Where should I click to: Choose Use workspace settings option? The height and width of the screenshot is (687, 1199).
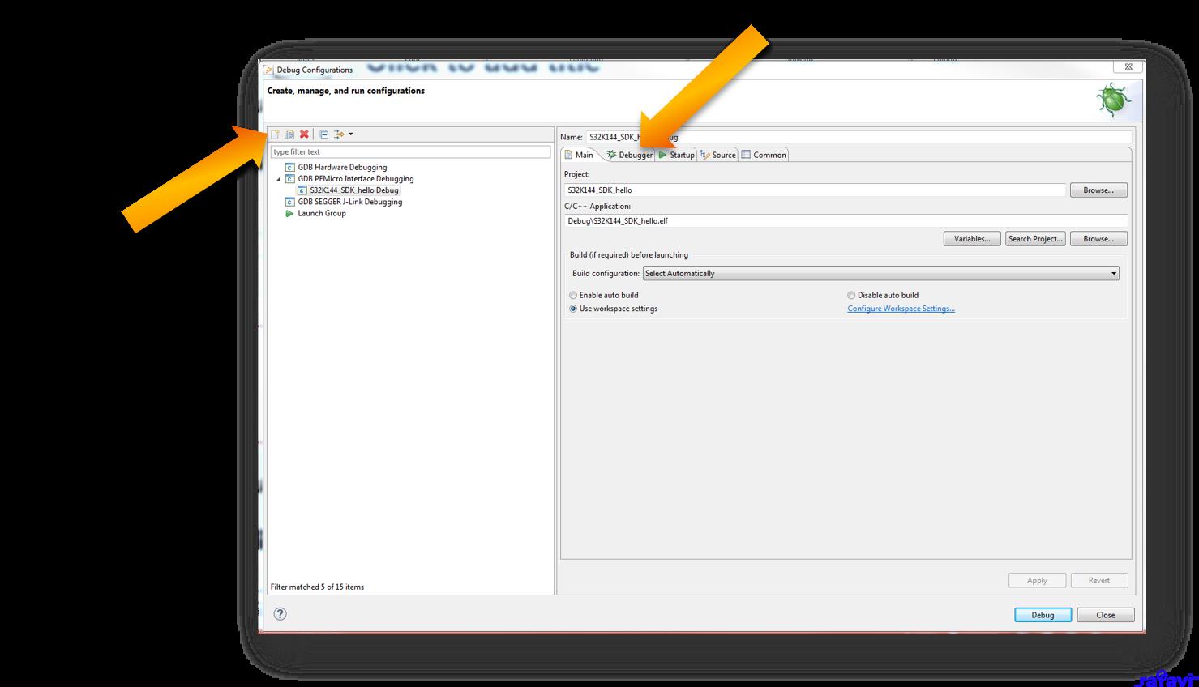(x=573, y=309)
